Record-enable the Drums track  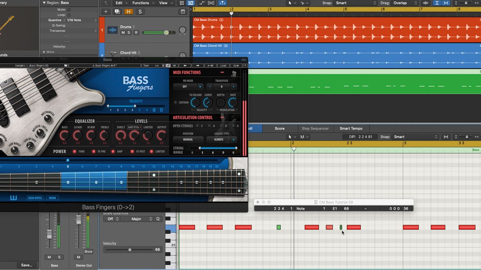pyautogui.click(x=136, y=32)
